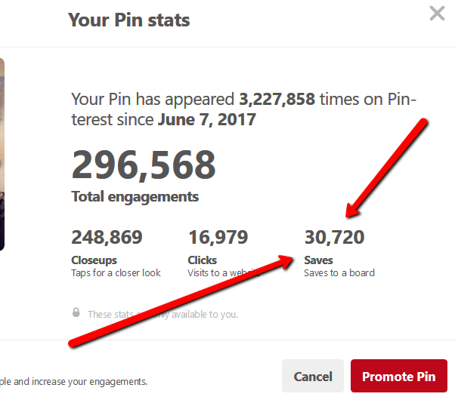
Task: Click the lock icon beside privacy note
Action: click(76, 312)
